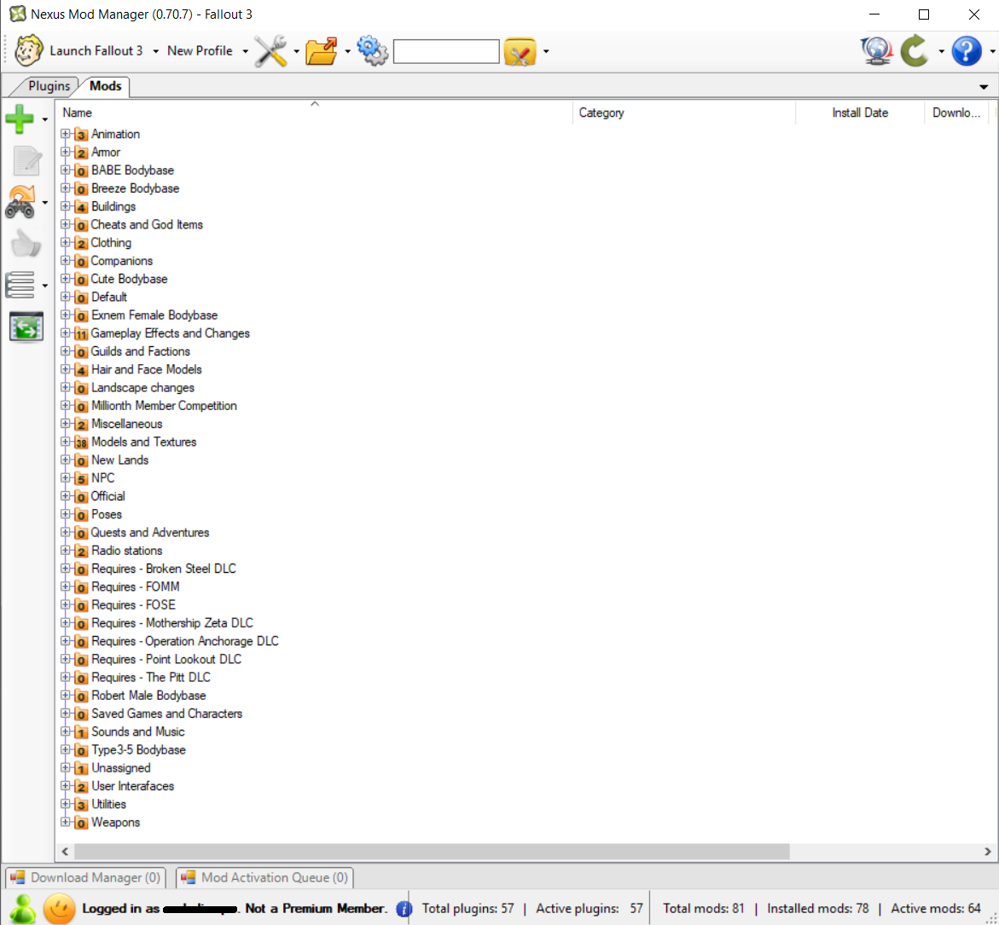Click the open folder icon in toolbar
The image size is (999, 925).
(x=322, y=51)
